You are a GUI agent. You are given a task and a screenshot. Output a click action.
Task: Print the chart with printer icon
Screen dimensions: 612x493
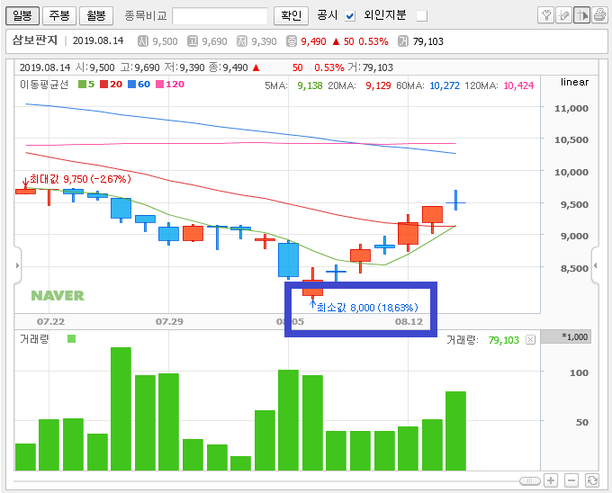[599, 15]
